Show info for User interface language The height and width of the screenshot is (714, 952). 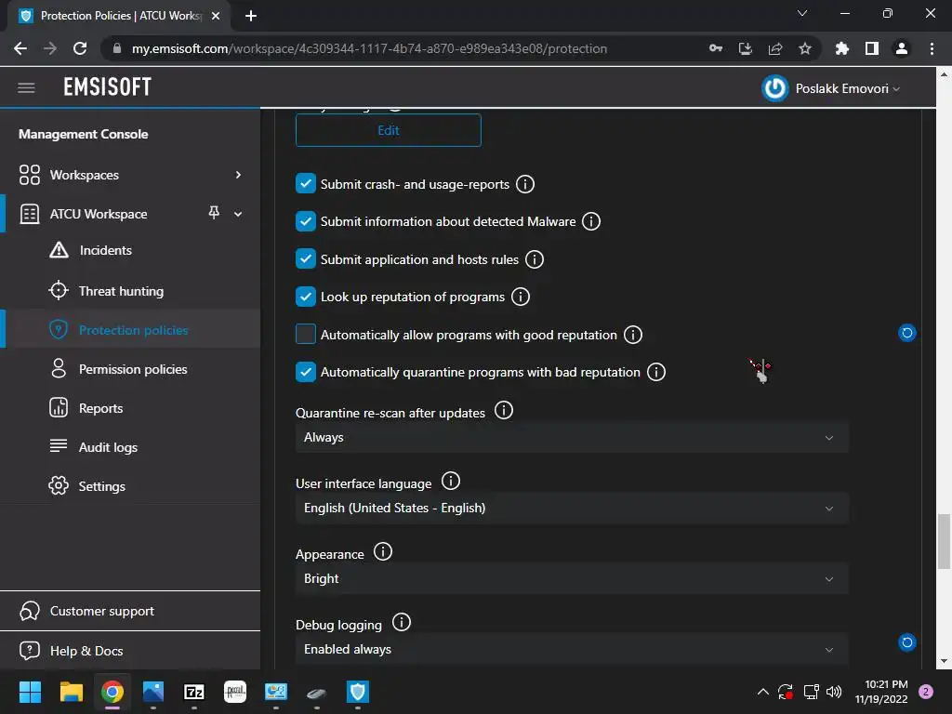(451, 481)
